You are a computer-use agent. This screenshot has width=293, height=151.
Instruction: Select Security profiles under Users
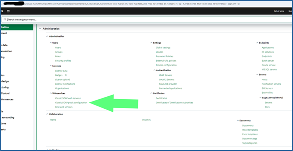click(63, 61)
